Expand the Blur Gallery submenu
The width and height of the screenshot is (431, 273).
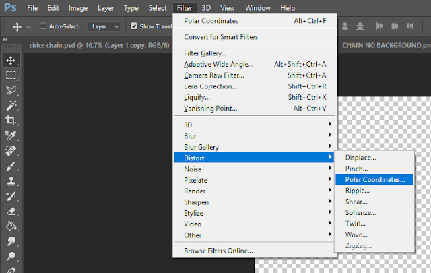pos(255,147)
